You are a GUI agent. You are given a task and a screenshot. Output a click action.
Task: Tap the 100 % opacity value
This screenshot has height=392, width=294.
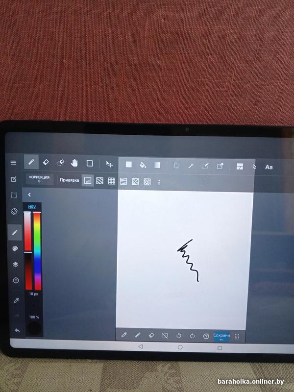(34, 317)
